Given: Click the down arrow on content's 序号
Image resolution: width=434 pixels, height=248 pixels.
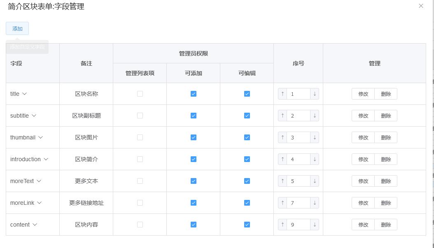Looking at the screenshot, I should pos(314,225).
